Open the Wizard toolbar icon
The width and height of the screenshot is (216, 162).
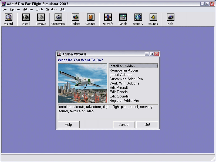click(x=9, y=17)
